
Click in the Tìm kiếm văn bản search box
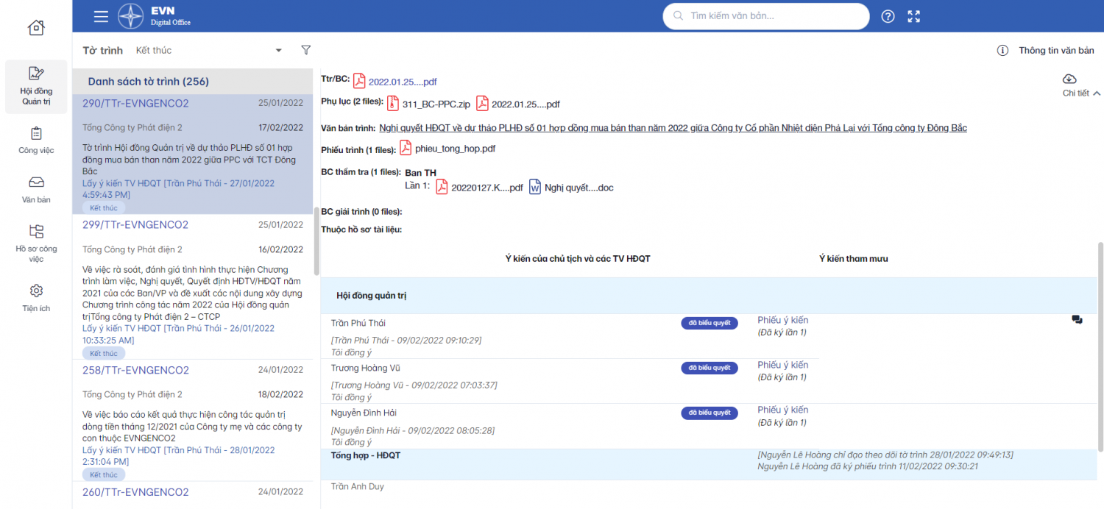[x=766, y=16]
